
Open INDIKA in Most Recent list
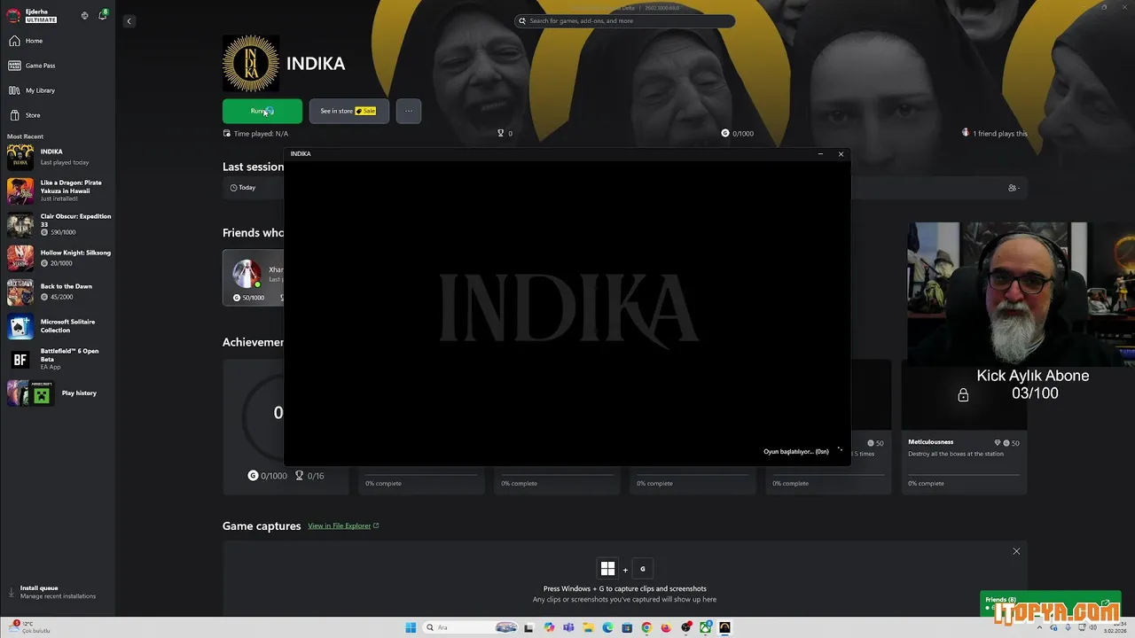(58, 158)
